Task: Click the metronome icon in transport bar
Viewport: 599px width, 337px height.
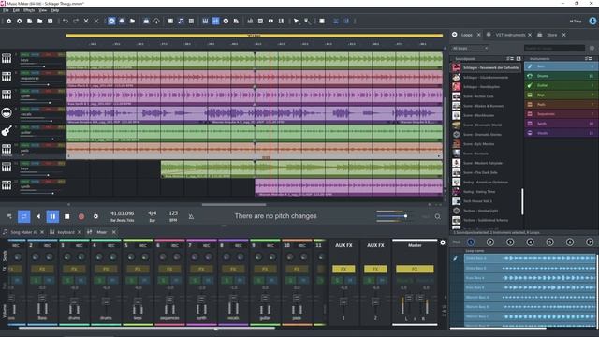Action: click(x=191, y=216)
